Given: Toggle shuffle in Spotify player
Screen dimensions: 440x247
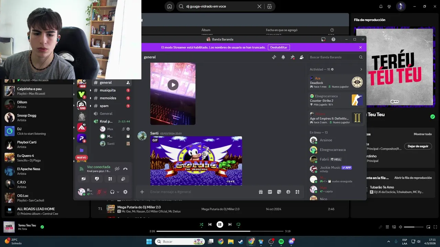Looking at the screenshot, I should pos(201,224).
